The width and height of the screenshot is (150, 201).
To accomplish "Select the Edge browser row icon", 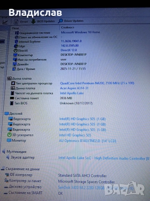I will pyautogui.click(x=16, y=46).
